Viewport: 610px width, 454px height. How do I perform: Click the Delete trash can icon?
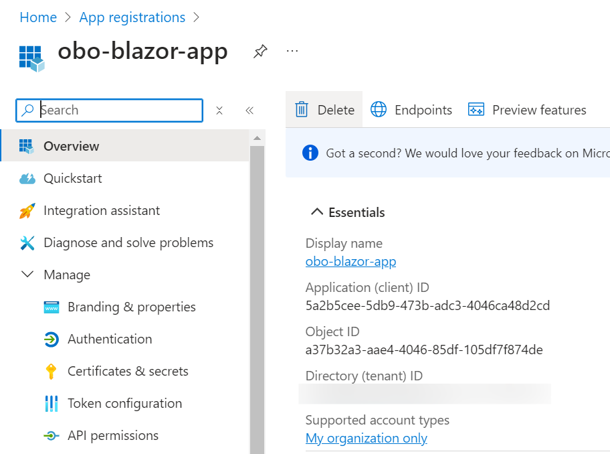(x=302, y=109)
